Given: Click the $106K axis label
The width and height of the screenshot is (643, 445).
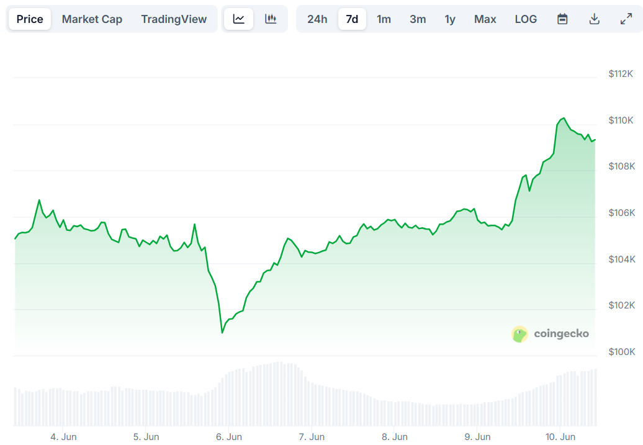Looking at the screenshot, I should point(622,212).
